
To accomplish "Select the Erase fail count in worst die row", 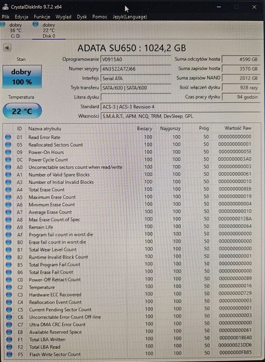I will click(128, 242).
